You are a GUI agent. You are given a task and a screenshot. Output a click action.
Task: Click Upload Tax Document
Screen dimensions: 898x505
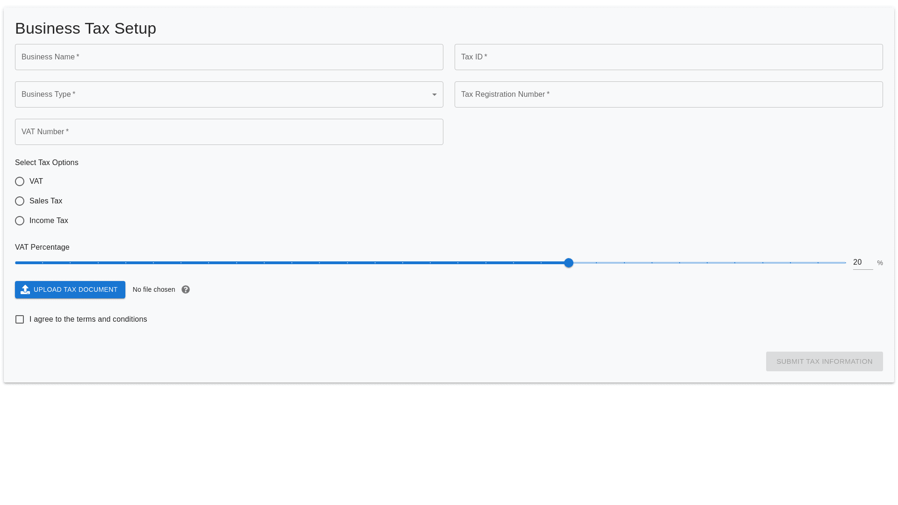point(70,289)
